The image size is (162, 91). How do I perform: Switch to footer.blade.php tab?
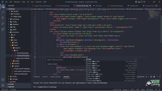point(64,6)
